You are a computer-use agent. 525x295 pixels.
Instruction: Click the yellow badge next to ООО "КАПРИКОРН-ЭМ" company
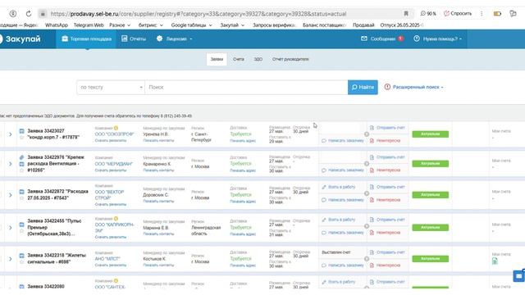click(116, 219)
